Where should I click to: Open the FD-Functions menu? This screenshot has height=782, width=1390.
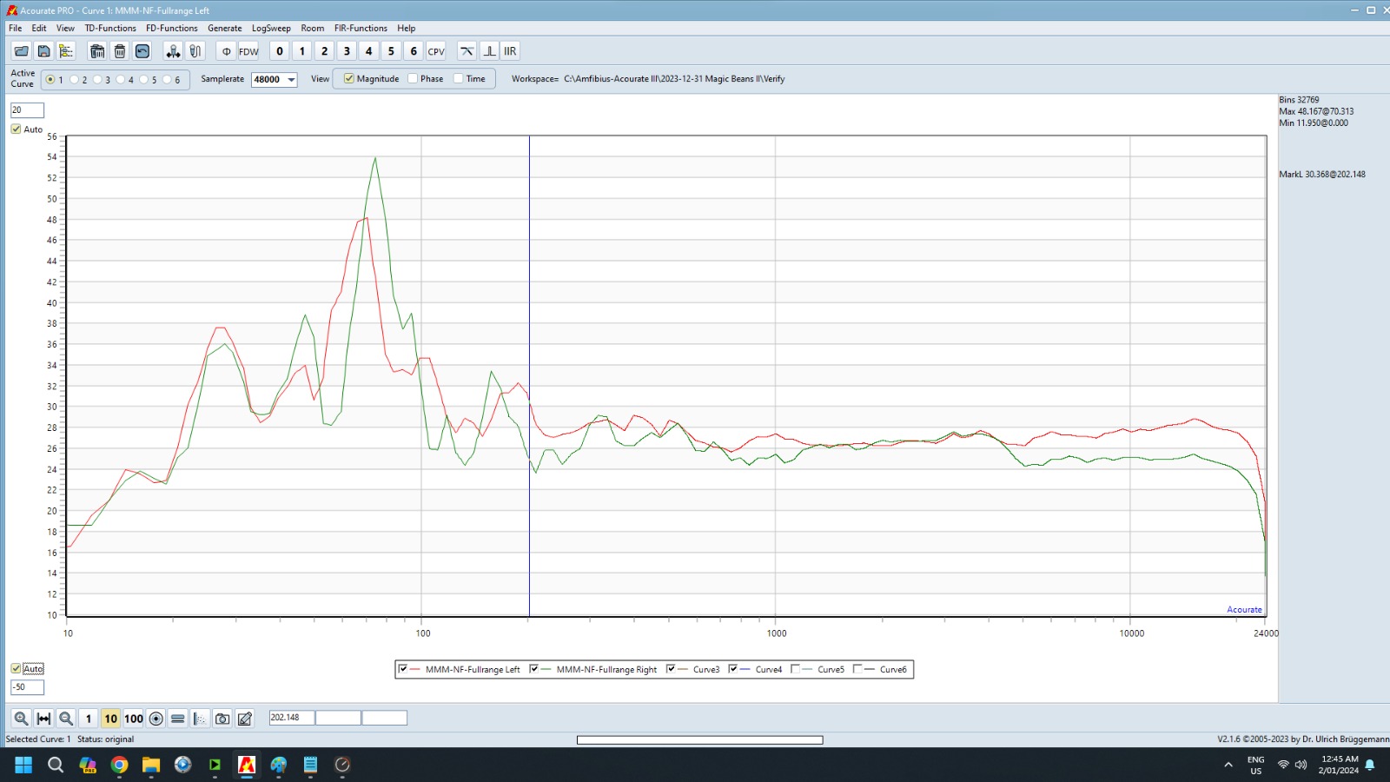(x=172, y=28)
